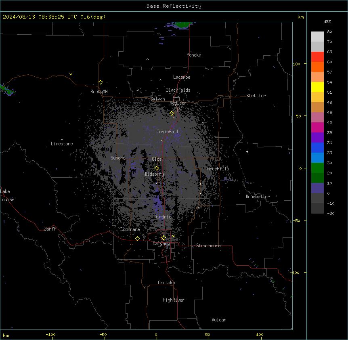Click the RedDeer city label

coord(178,103)
